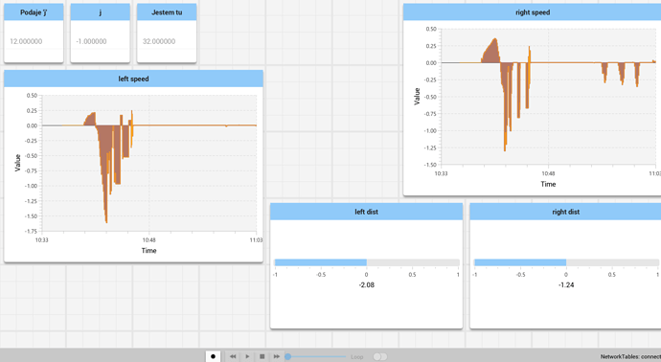
Task: Click the NetworkTables connection status text
Action: click(630, 356)
